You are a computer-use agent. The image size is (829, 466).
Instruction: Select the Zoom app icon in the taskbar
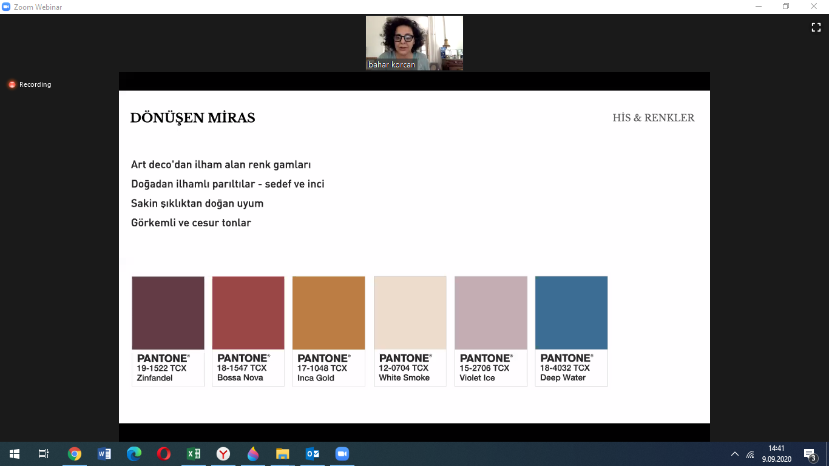(x=342, y=454)
